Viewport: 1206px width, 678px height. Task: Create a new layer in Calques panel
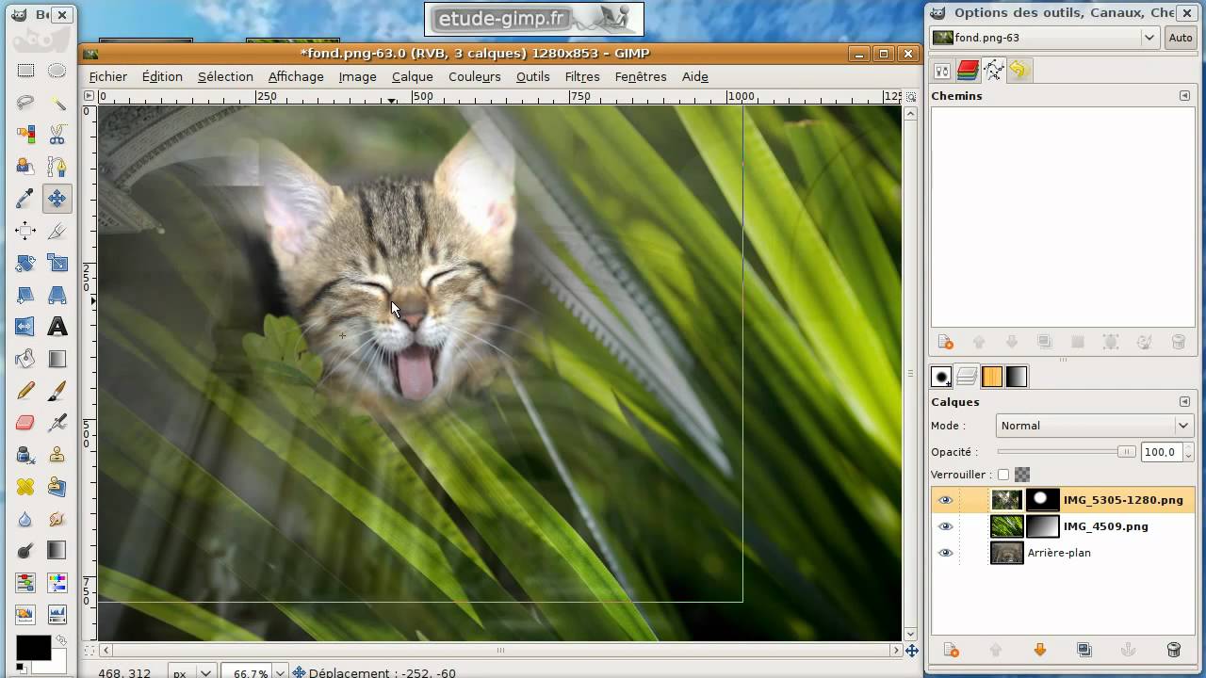click(951, 650)
